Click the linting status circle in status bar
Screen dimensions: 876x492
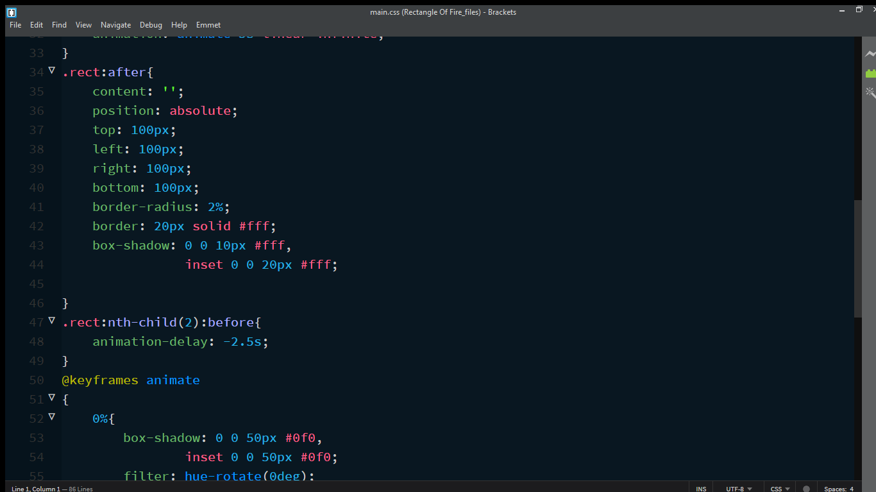806,489
